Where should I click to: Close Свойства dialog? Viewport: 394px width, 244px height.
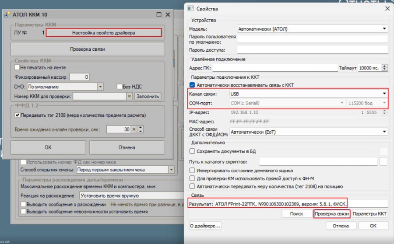387,9
